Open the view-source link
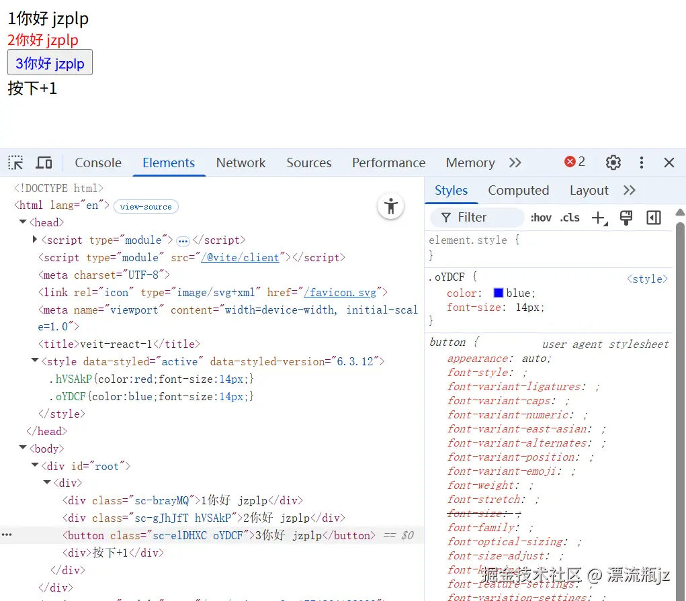The image size is (686, 601). point(145,207)
